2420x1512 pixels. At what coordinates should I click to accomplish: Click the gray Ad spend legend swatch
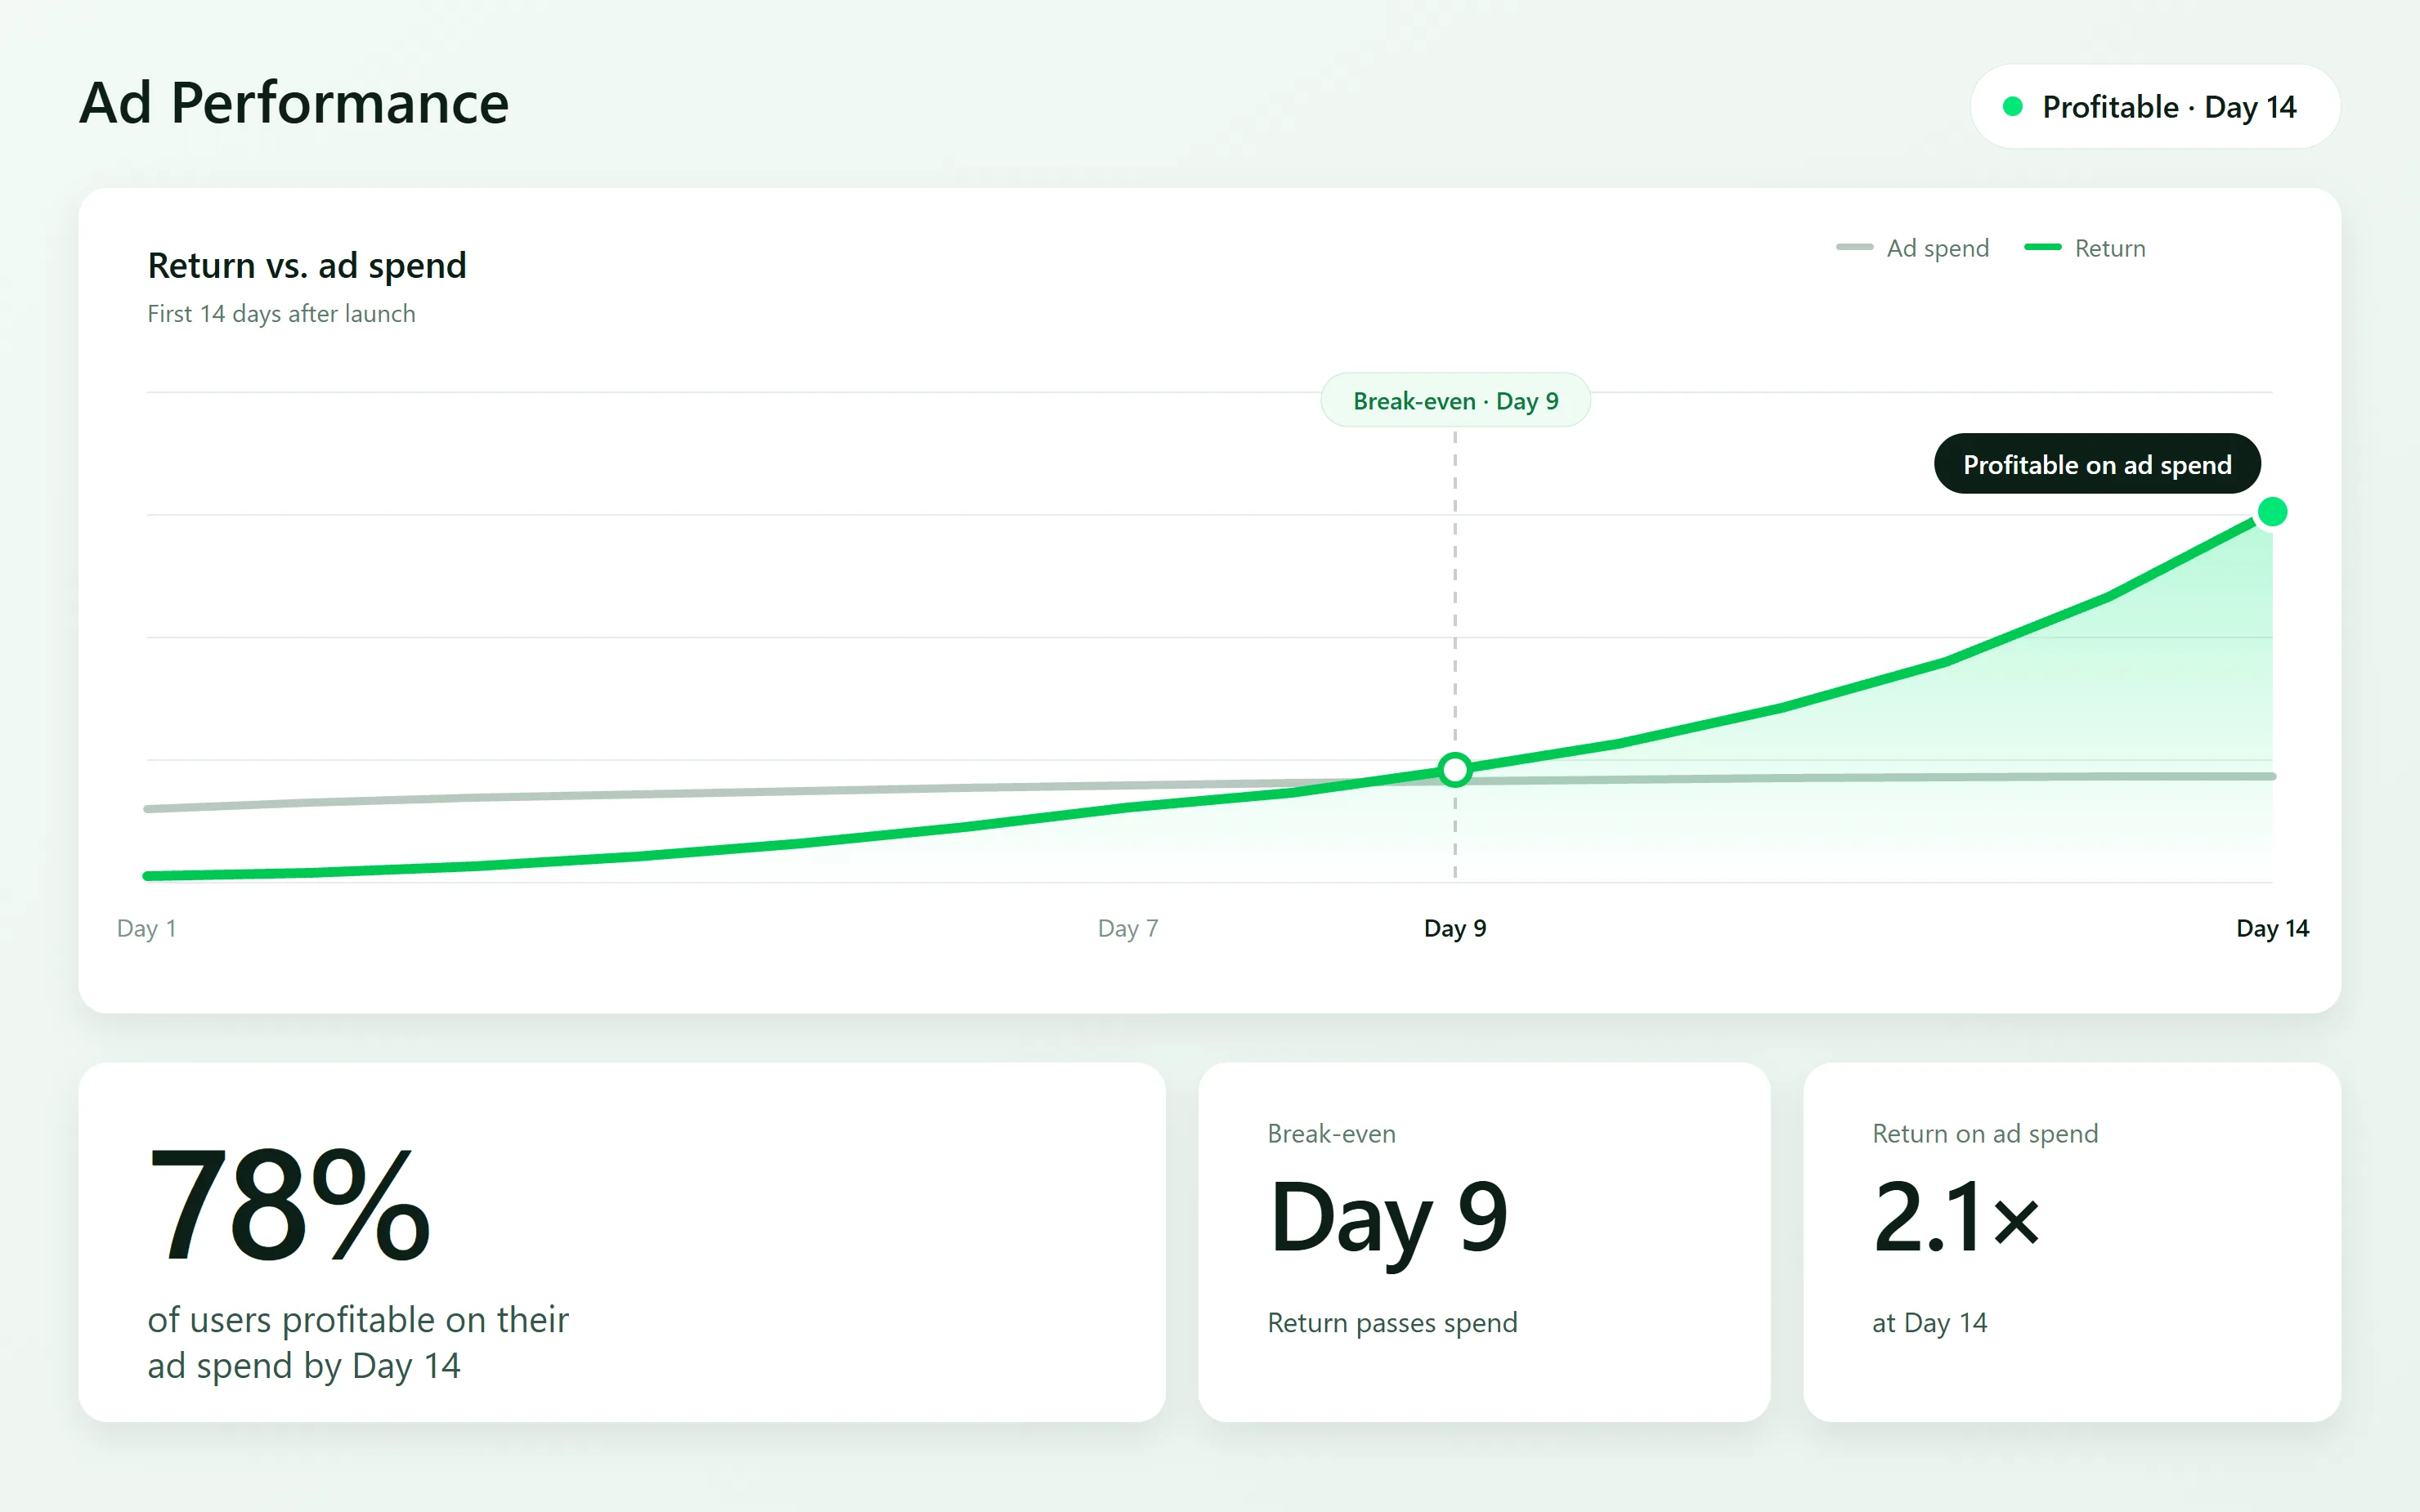point(1854,247)
